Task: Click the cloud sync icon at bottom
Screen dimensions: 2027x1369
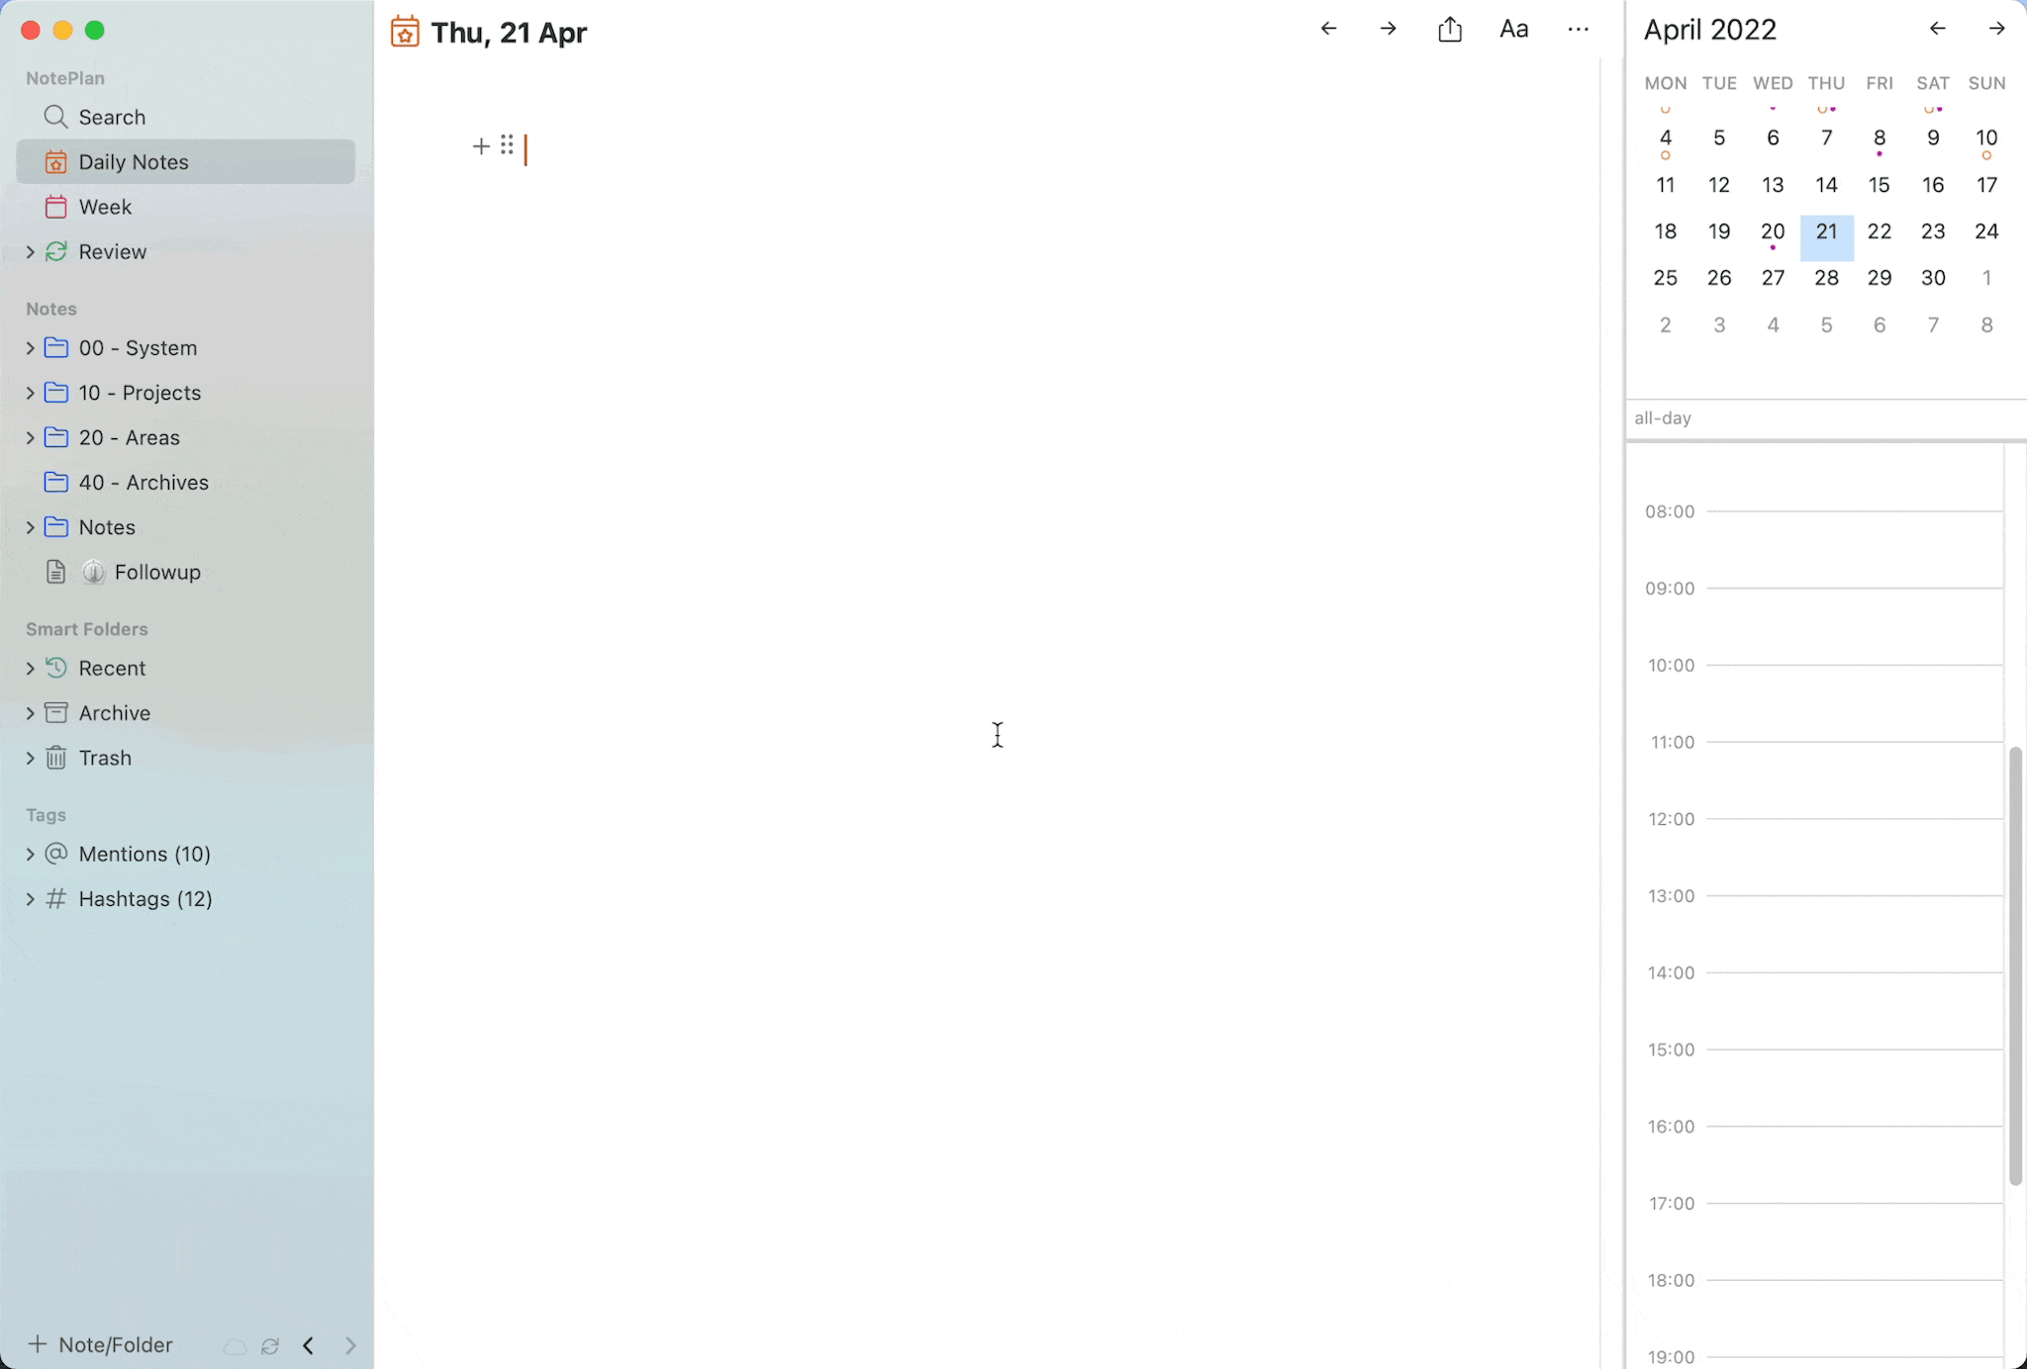Action: pos(234,1345)
